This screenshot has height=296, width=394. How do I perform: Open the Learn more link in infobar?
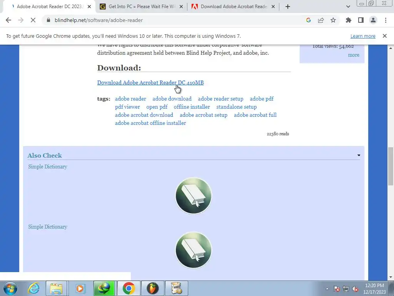pos(363,36)
